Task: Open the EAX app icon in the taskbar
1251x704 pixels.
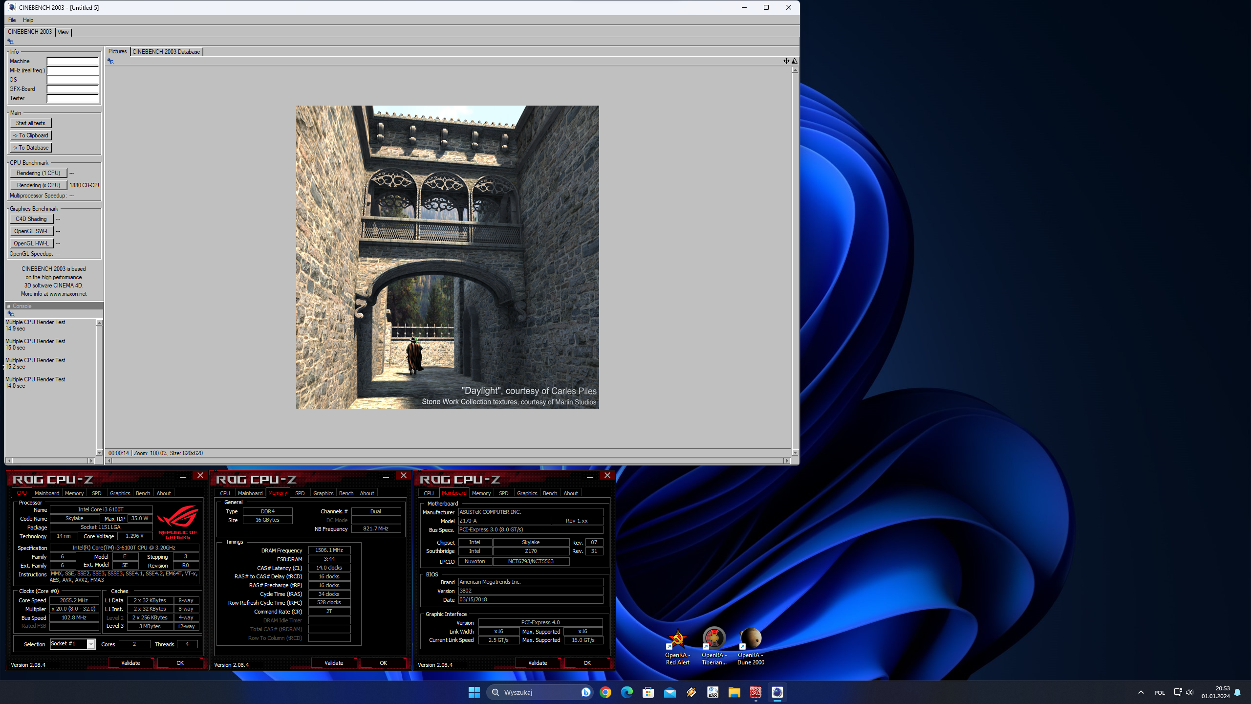Action: (x=712, y=692)
